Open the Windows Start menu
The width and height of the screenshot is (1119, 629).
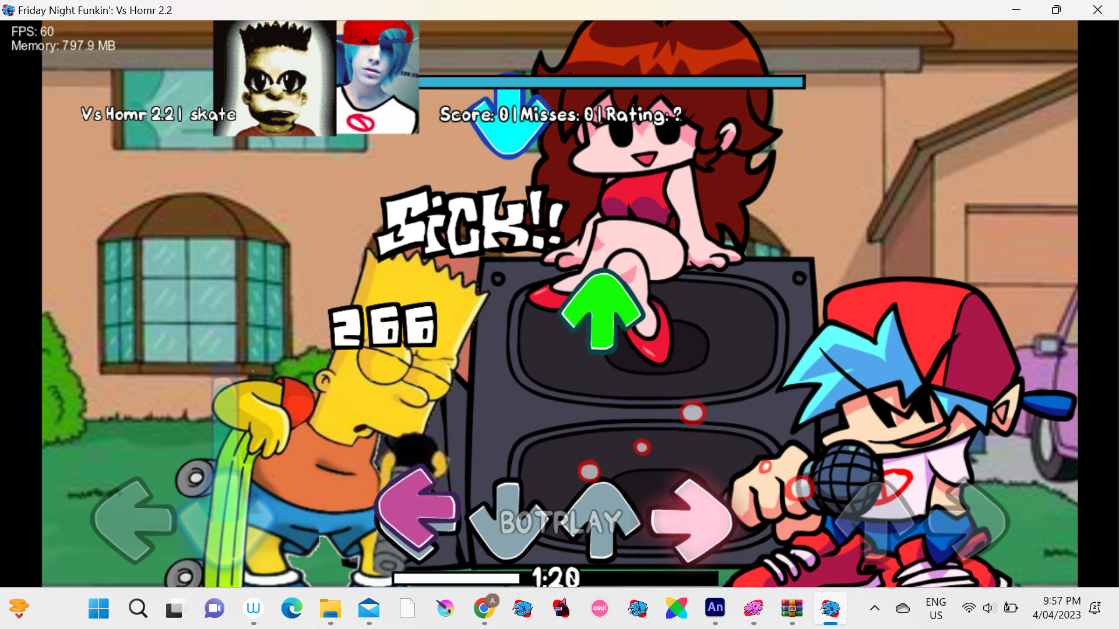point(98,609)
